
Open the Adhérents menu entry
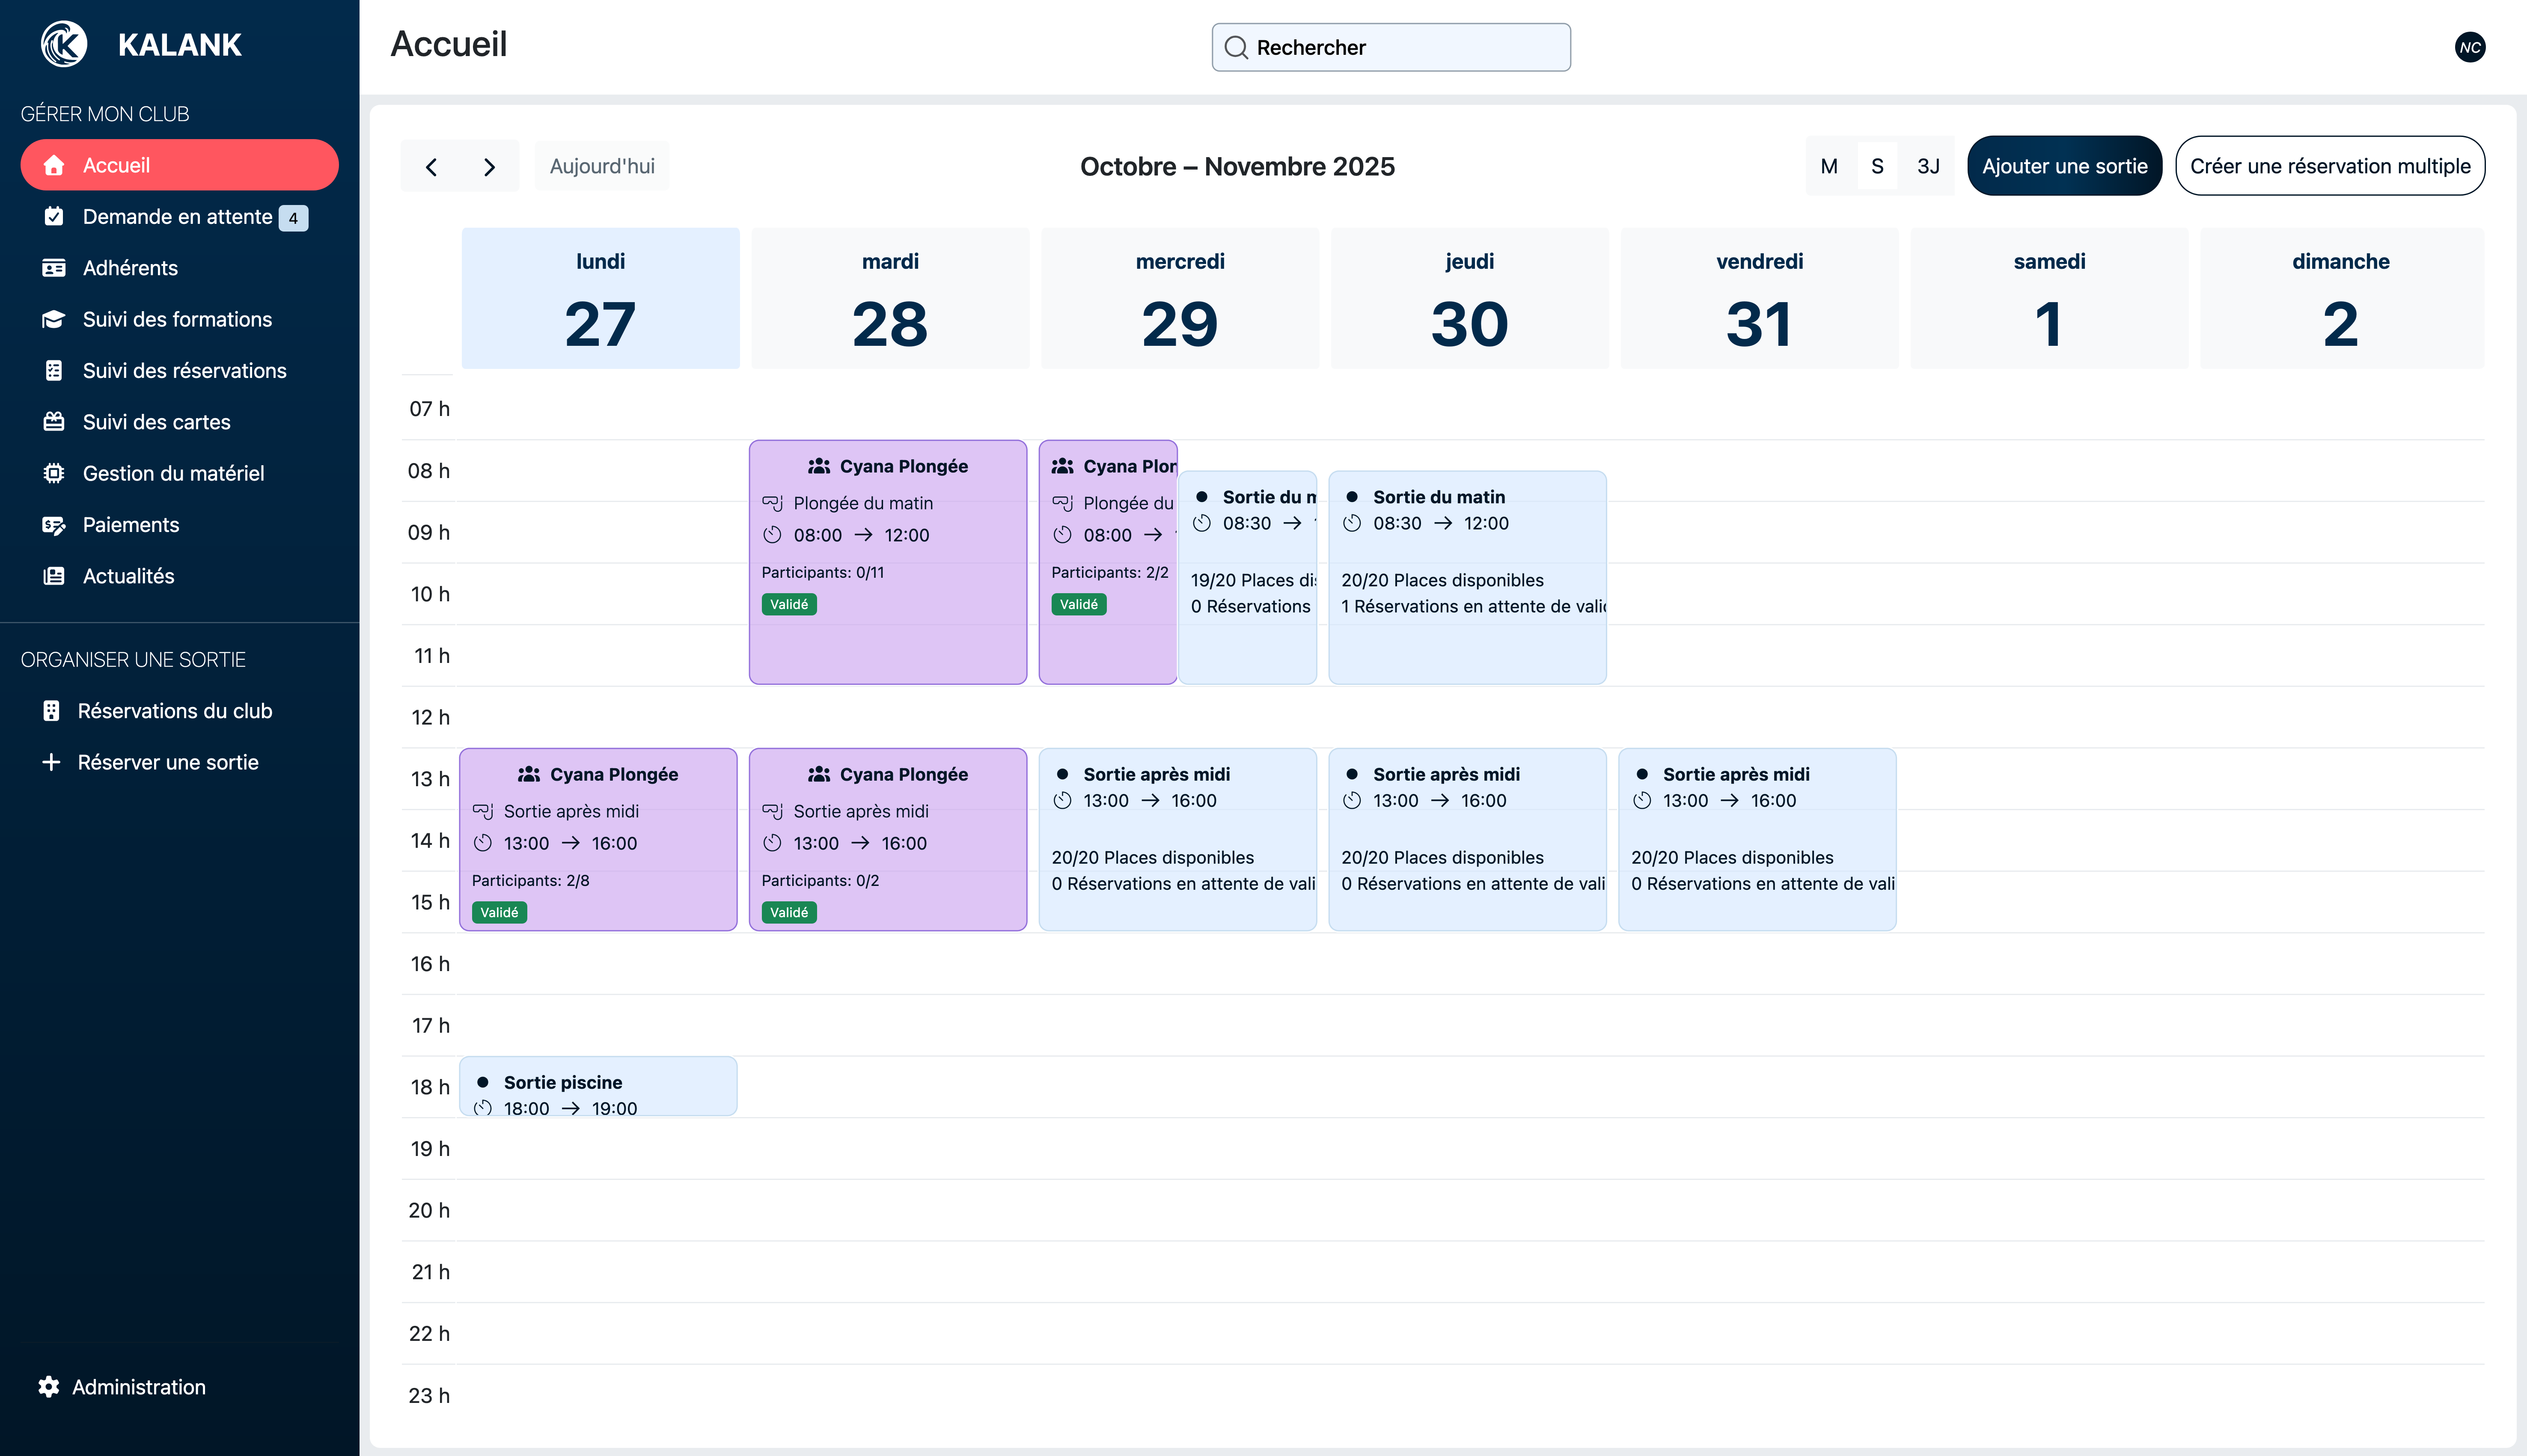[180, 268]
